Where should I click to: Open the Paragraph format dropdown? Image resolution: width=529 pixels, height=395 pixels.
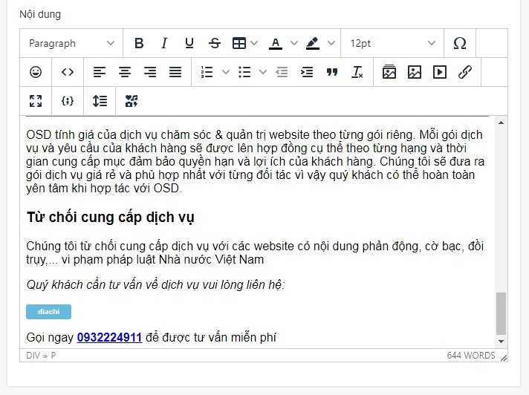pyautogui.click(x=71, y=43)
